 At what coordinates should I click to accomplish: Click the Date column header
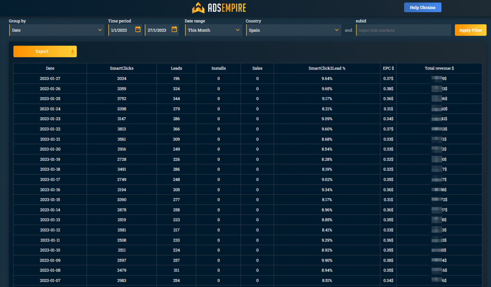click(x=50, y=68)
